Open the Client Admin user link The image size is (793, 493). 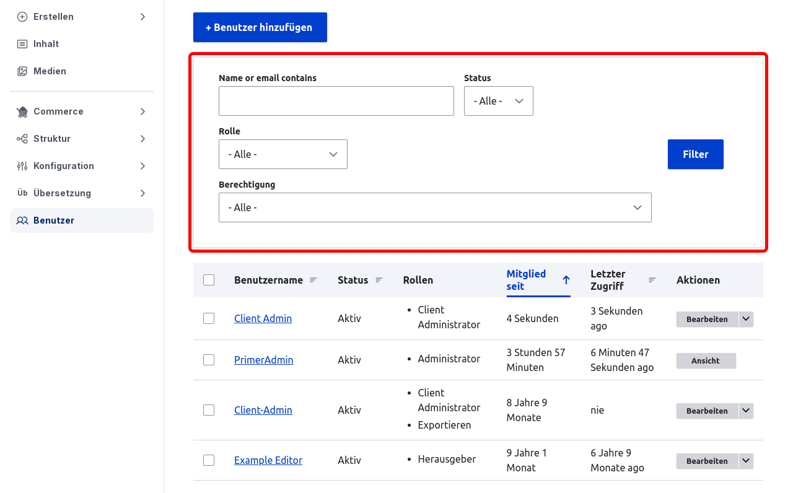click(263, 318)
